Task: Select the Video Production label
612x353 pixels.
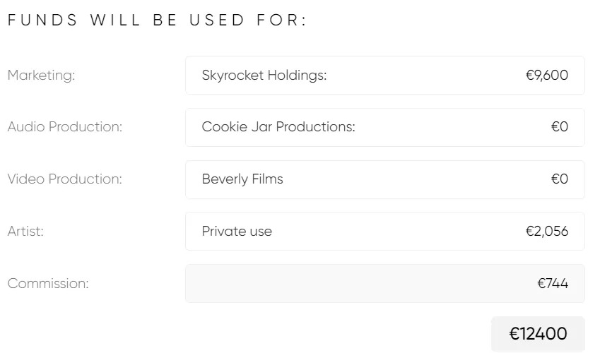Action: click(65, 179)
